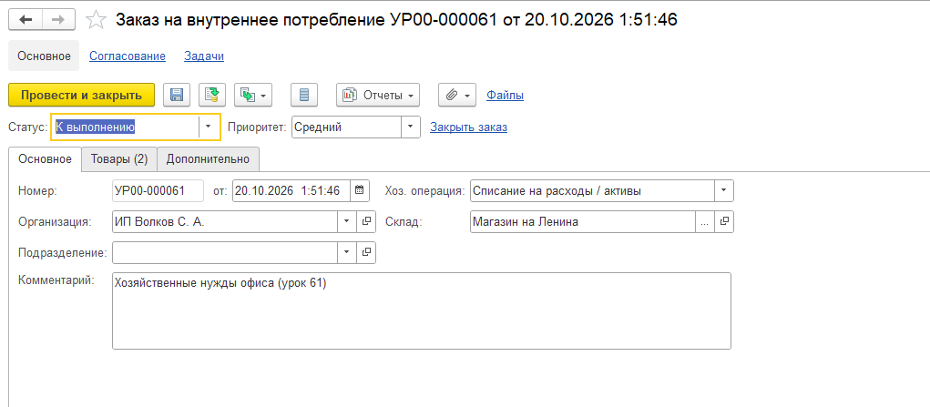Click the Склад field Магазин на Ленина
This screenshot has width=930, height=407.
[x=582, y=221]
